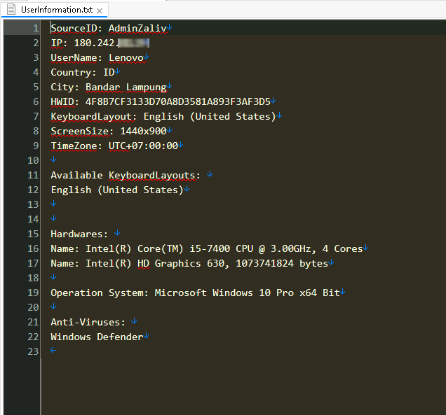
Task: Click the text 'SourceID: AdminZaliv'
Action: pyautogui.click(x=109, y=29)
